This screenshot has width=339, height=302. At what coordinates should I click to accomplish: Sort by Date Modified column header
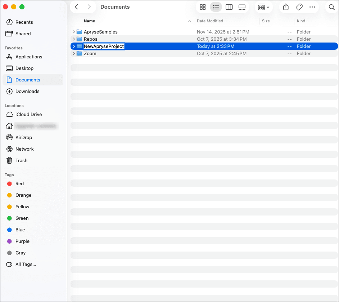pyautogui.click(x=210, y=21)
